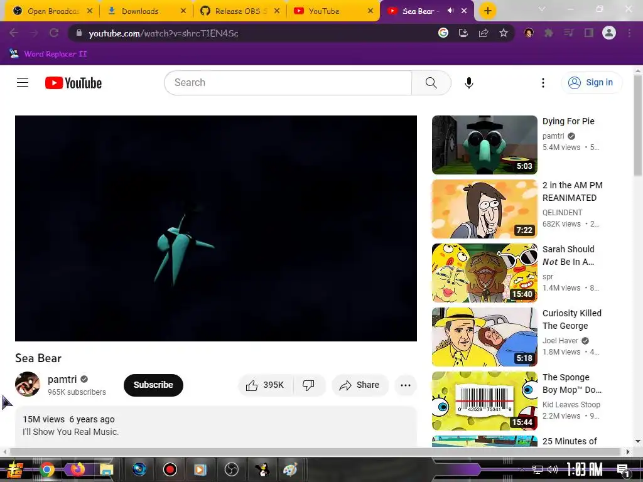The image size is (643, 482).
Task: View site information lock icon
Action: pyautogui.click(x=78, y=33)
